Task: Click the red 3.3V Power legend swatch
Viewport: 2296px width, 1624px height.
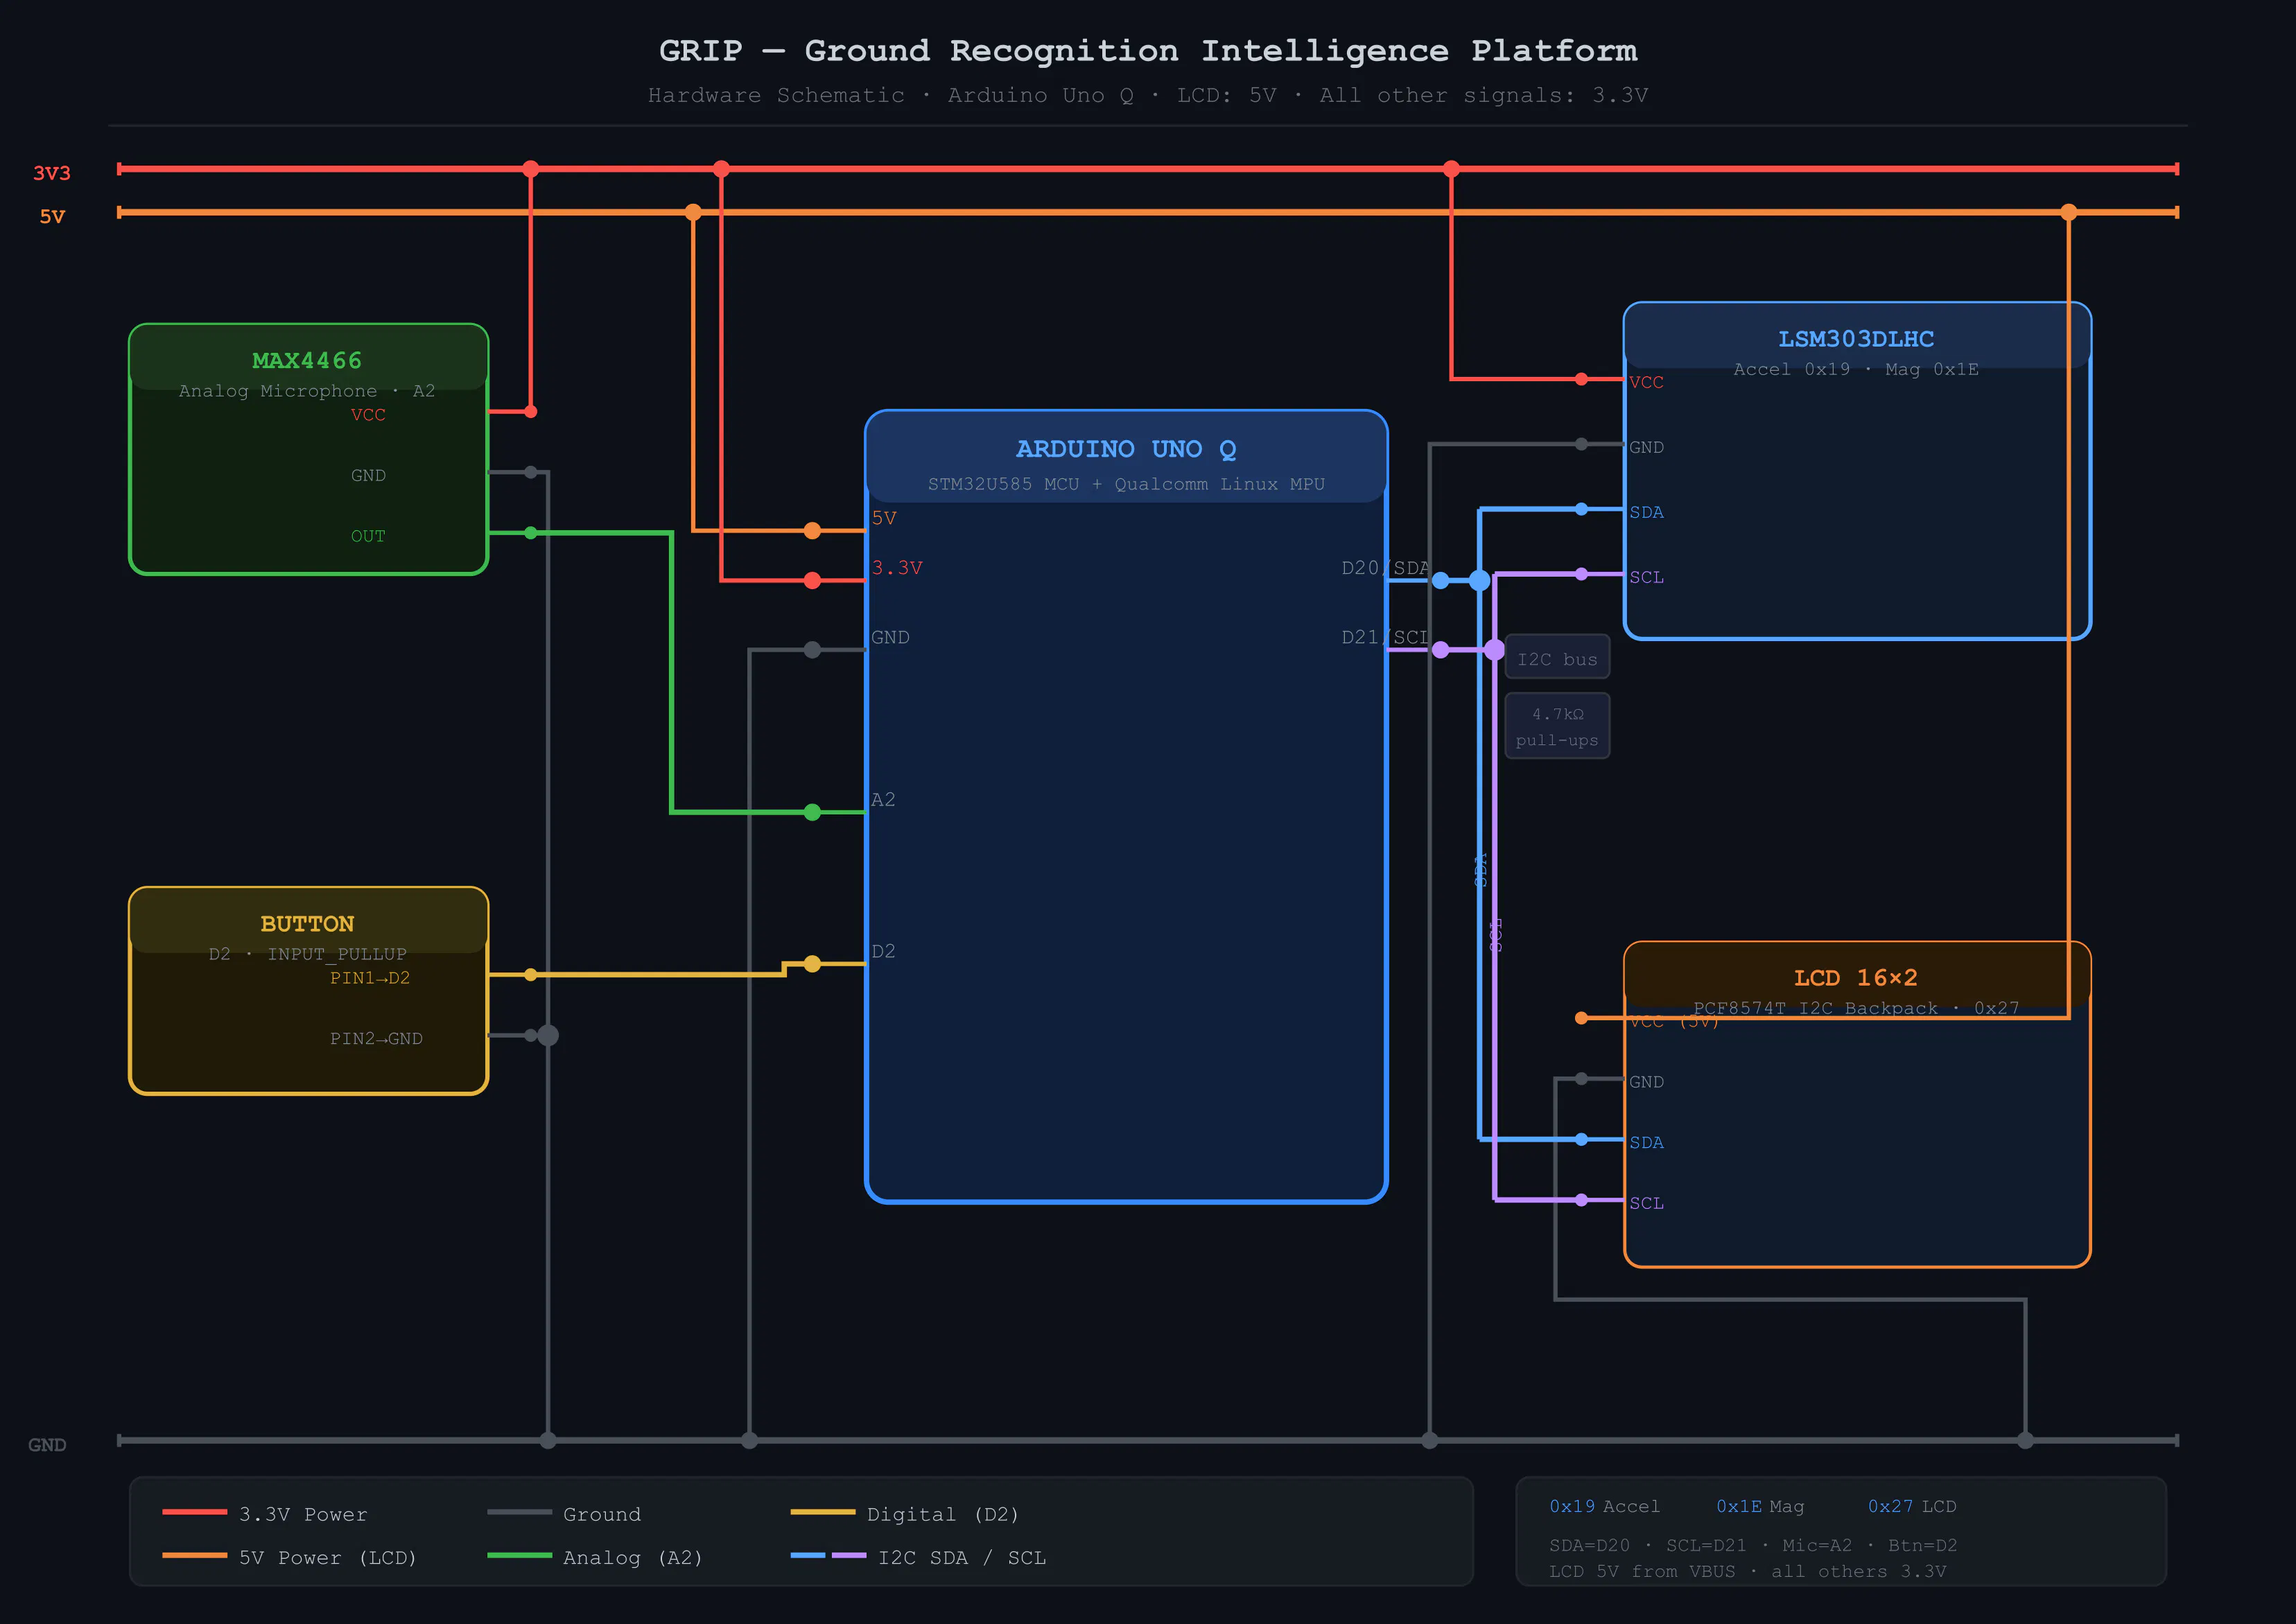Action: 194,1512
